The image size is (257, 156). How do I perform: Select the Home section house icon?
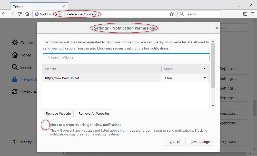[x=15, y=55]
